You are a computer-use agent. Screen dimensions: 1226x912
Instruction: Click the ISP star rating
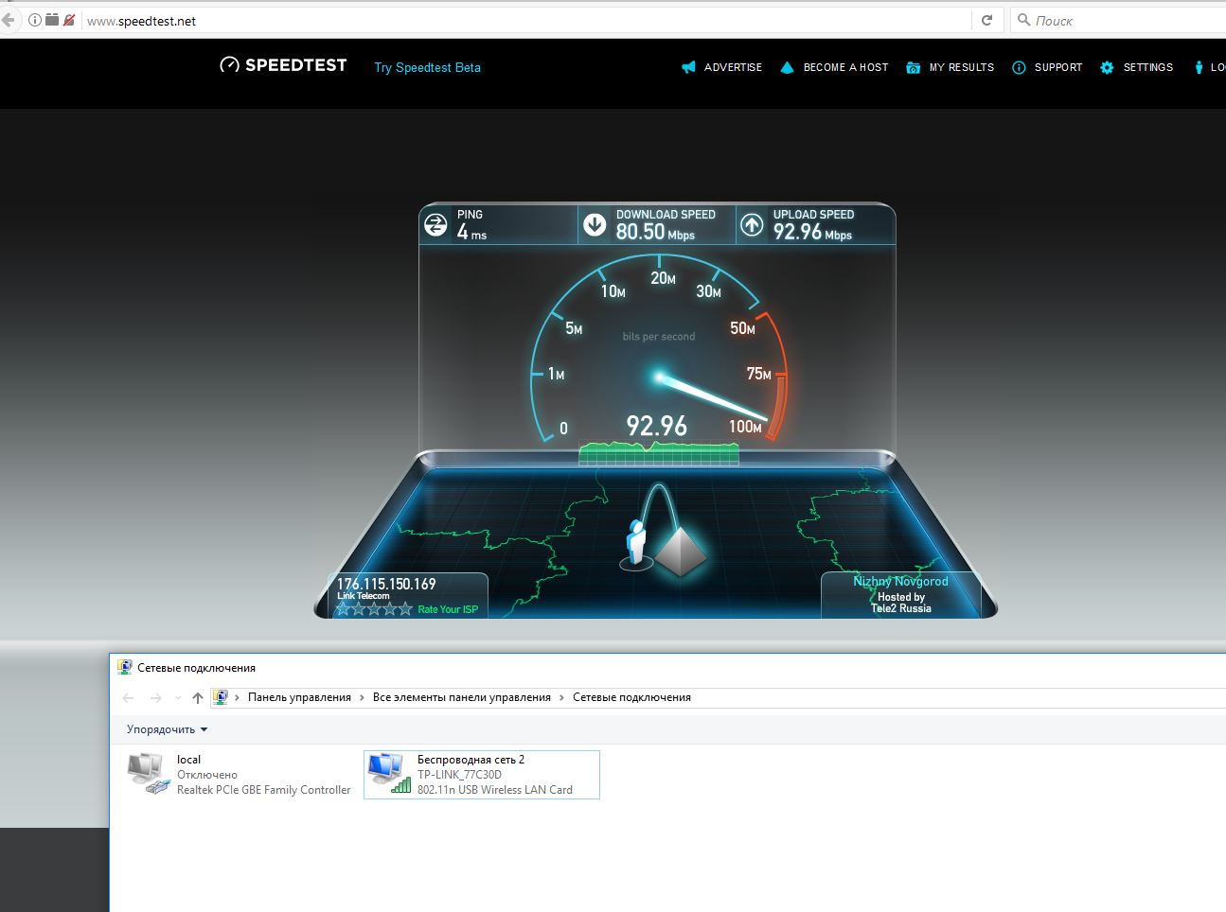(x=375, y=609)
